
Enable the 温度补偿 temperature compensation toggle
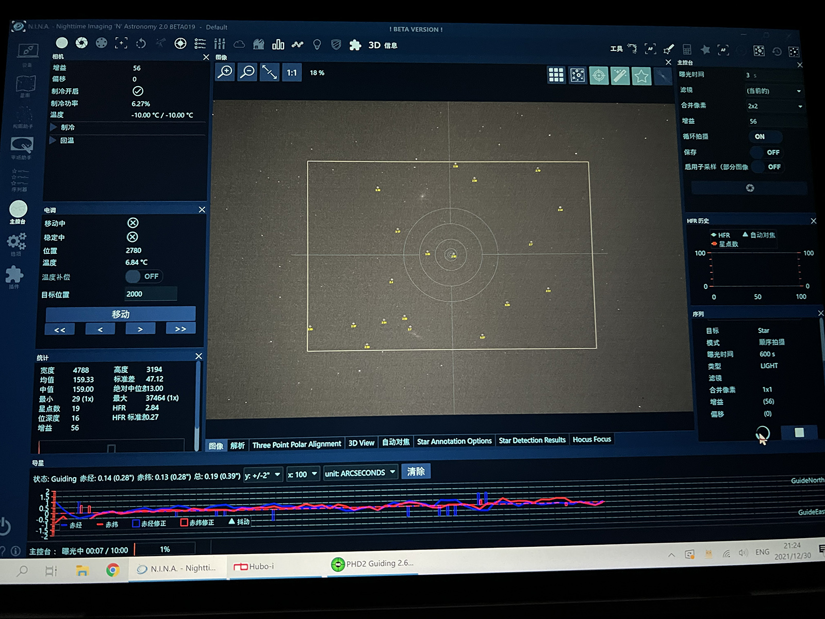tap(144, 276)
